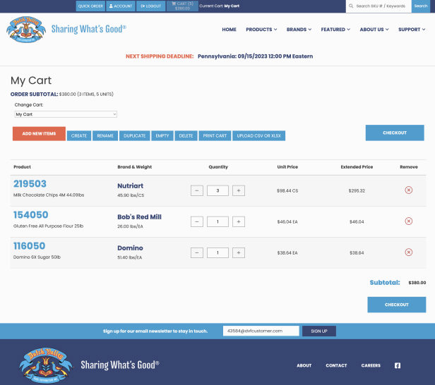Remove Domino 6X Sugar item 116050
Image resolution: width=435 pixels, height=385 pixels.
click(x=408, y=252)
